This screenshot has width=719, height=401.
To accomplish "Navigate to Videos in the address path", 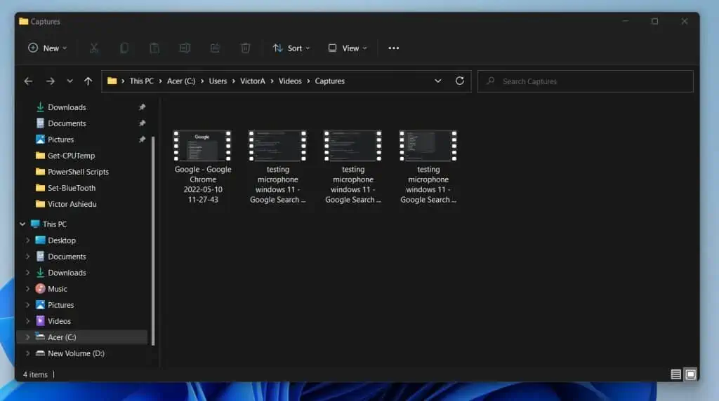I will point(290,81).
